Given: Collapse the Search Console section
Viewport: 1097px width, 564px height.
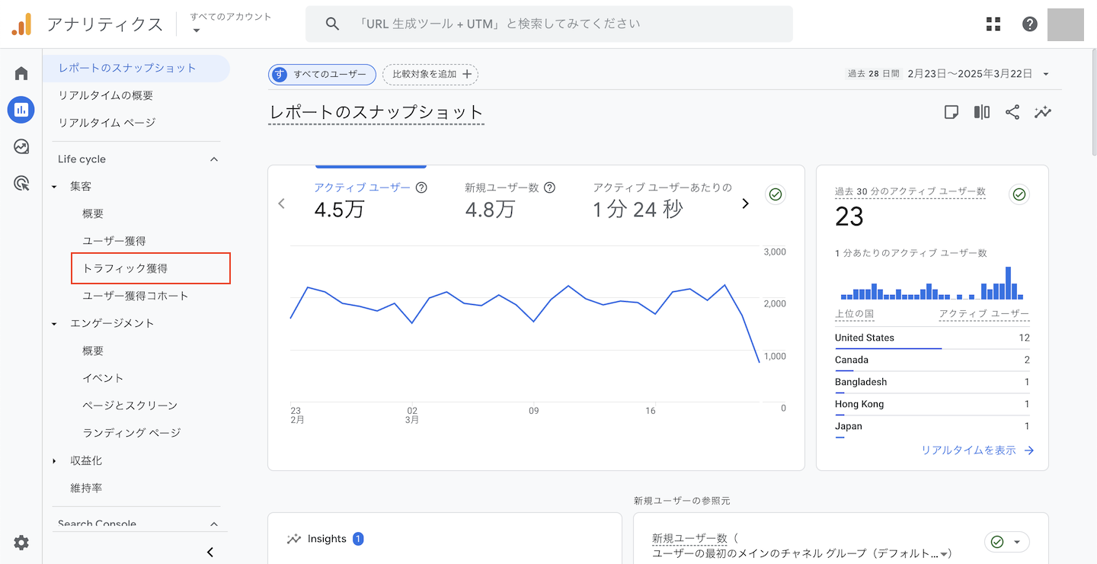Looking at the screenshot, I should [x=214, y=524].
